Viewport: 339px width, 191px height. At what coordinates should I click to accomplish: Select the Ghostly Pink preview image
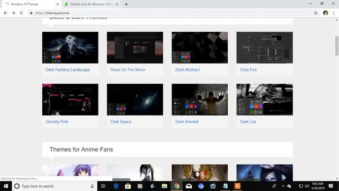pos(70,100)
